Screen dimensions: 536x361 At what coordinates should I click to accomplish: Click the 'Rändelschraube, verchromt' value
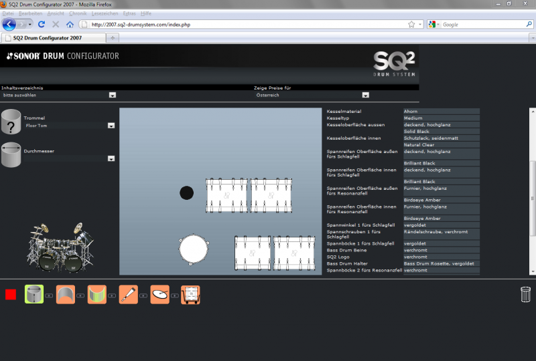coord(442,234)
